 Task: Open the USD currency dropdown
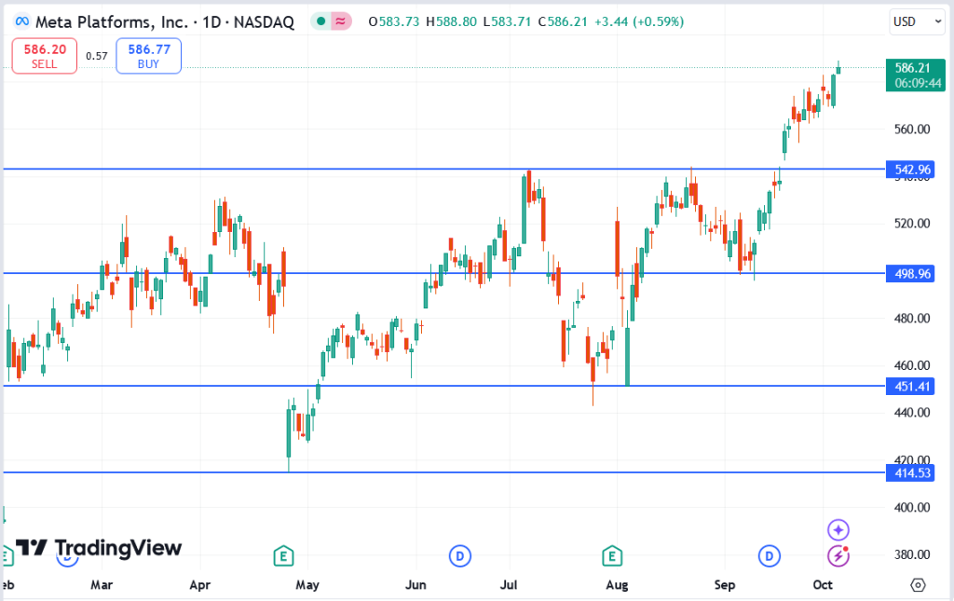[x=918, y=22]
